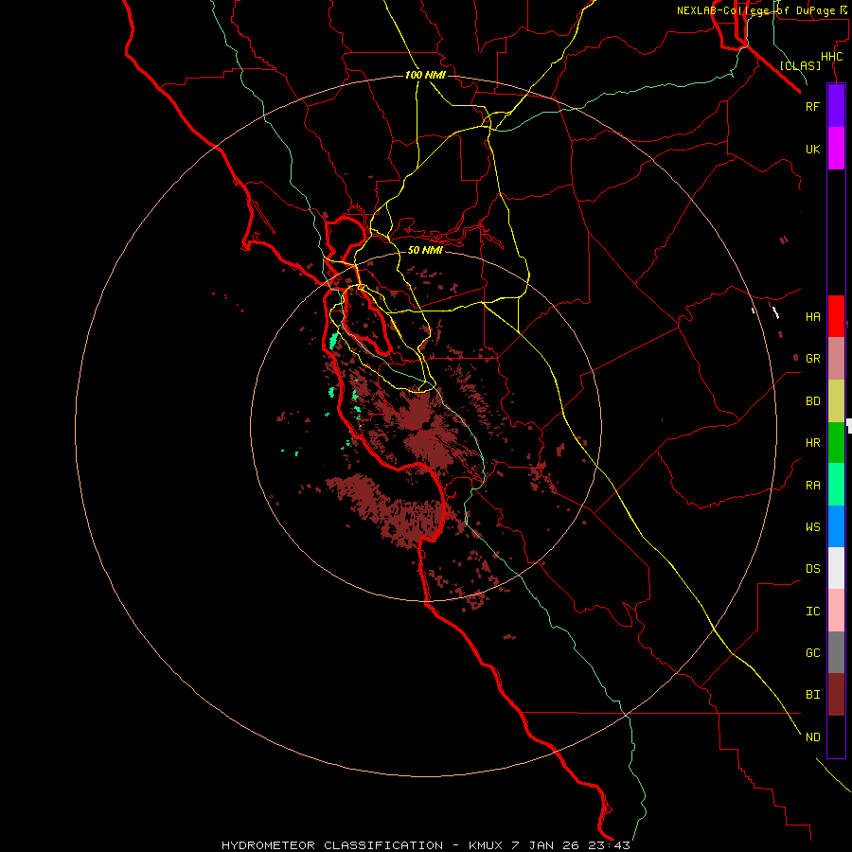This screenshot has width=852, height=852.
Task: Select the dark green HR legend swatch
Action: pos(836,443)
